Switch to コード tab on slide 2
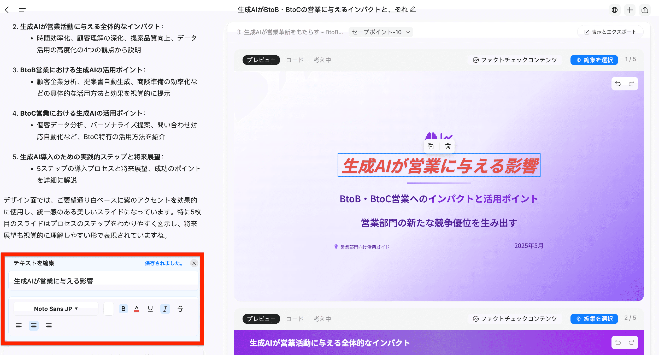 [x=295, y=319]
